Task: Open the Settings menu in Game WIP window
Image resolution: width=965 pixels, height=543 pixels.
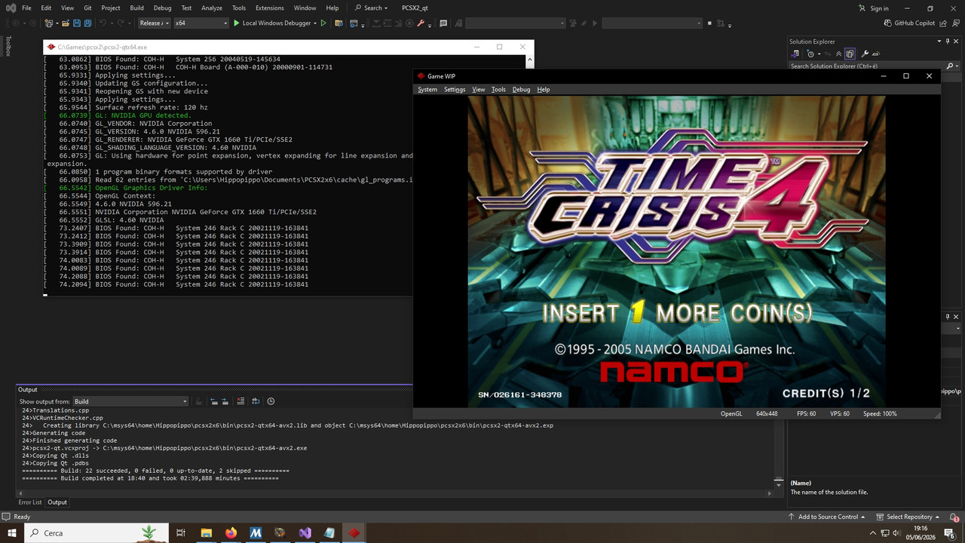Action: (455, 89)
